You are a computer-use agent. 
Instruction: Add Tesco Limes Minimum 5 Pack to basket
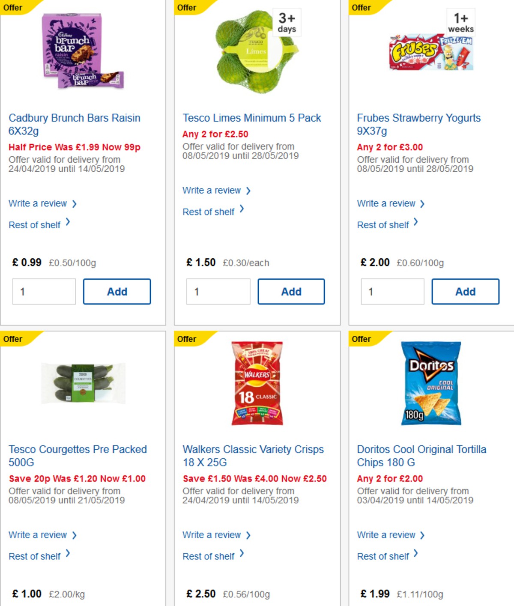pos(291,291)
